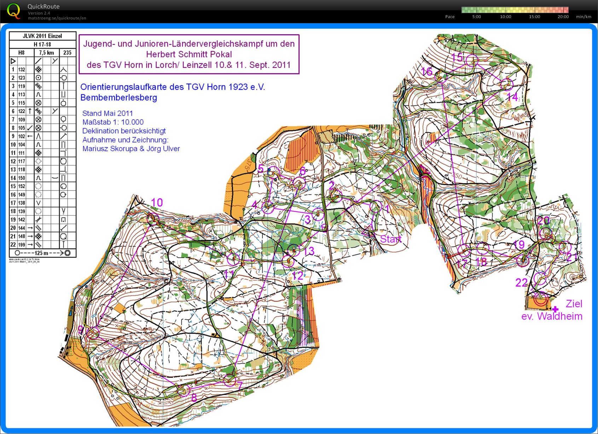Select control circle 15 on the map
This screenshot has width=598, height=434.
click(x=472, y=61)
